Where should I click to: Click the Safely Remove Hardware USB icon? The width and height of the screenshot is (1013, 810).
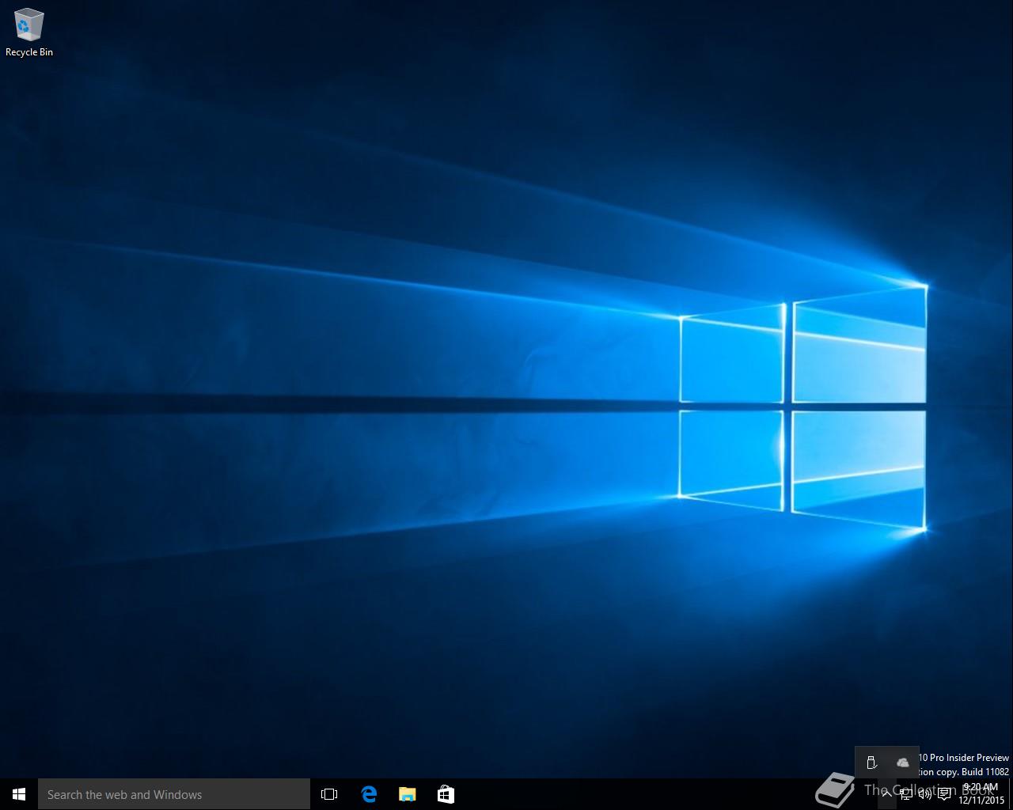click(871, 763)
